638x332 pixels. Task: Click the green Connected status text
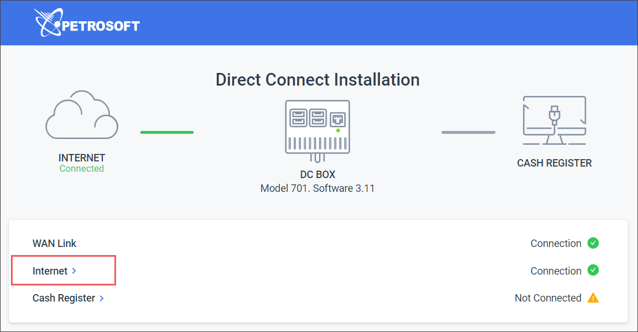coord(82,169)
